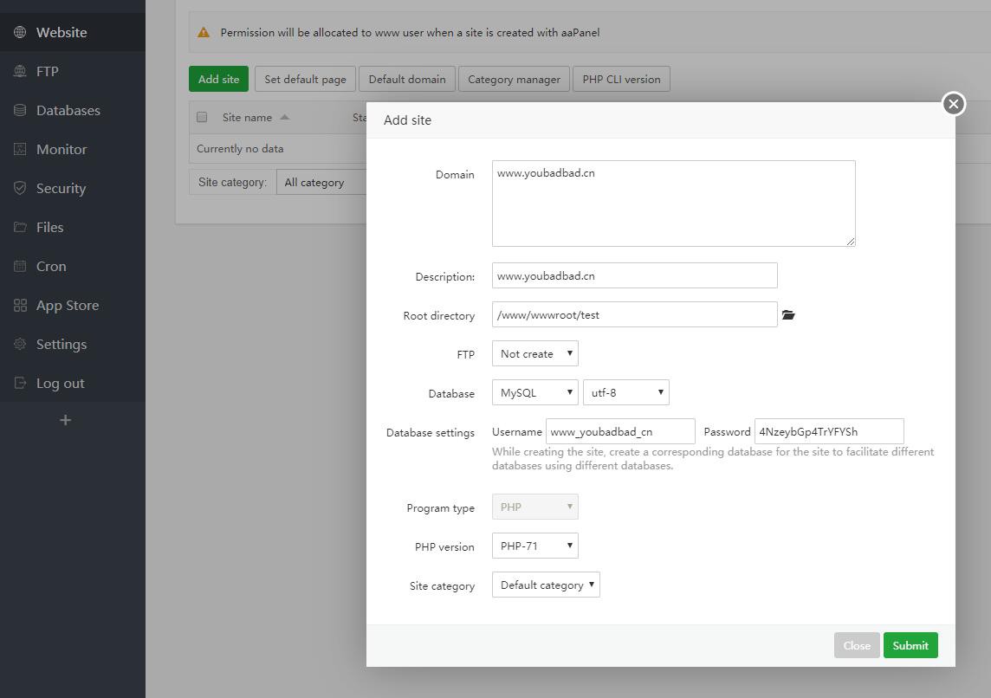Image resolution: width=991 pixels, height=698 pixels.
Task: Open the FTP 'Not create' dropdown
Action: [534, 353]
